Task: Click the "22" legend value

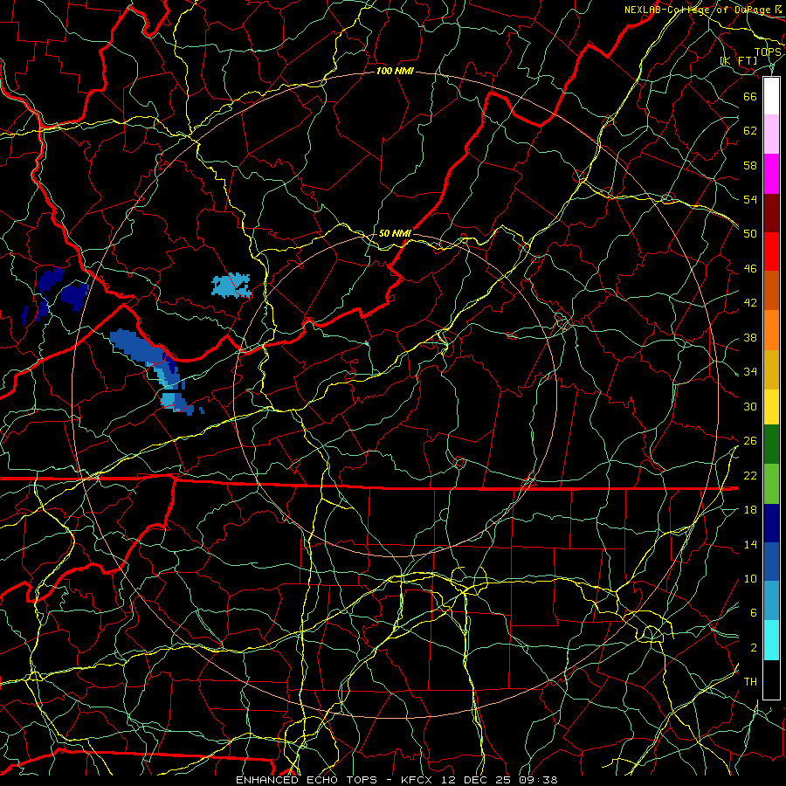Action: [750, 475]
